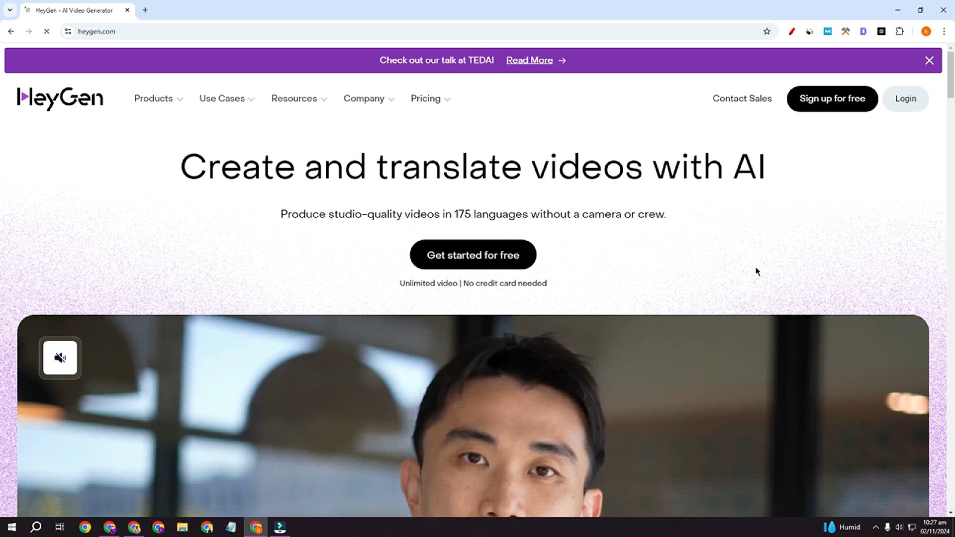
Task: Click the black square extension icon
Action: [881, 31]
